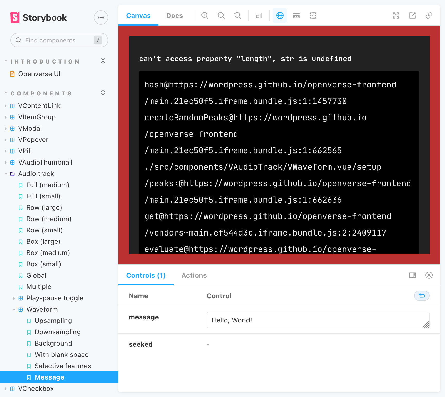
Task: Open the Box (medium) story
Action: click(48, 253)
